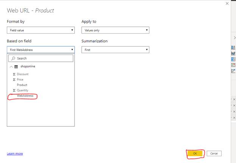Click the sigma icon beside Quantity

pos(14,90)
